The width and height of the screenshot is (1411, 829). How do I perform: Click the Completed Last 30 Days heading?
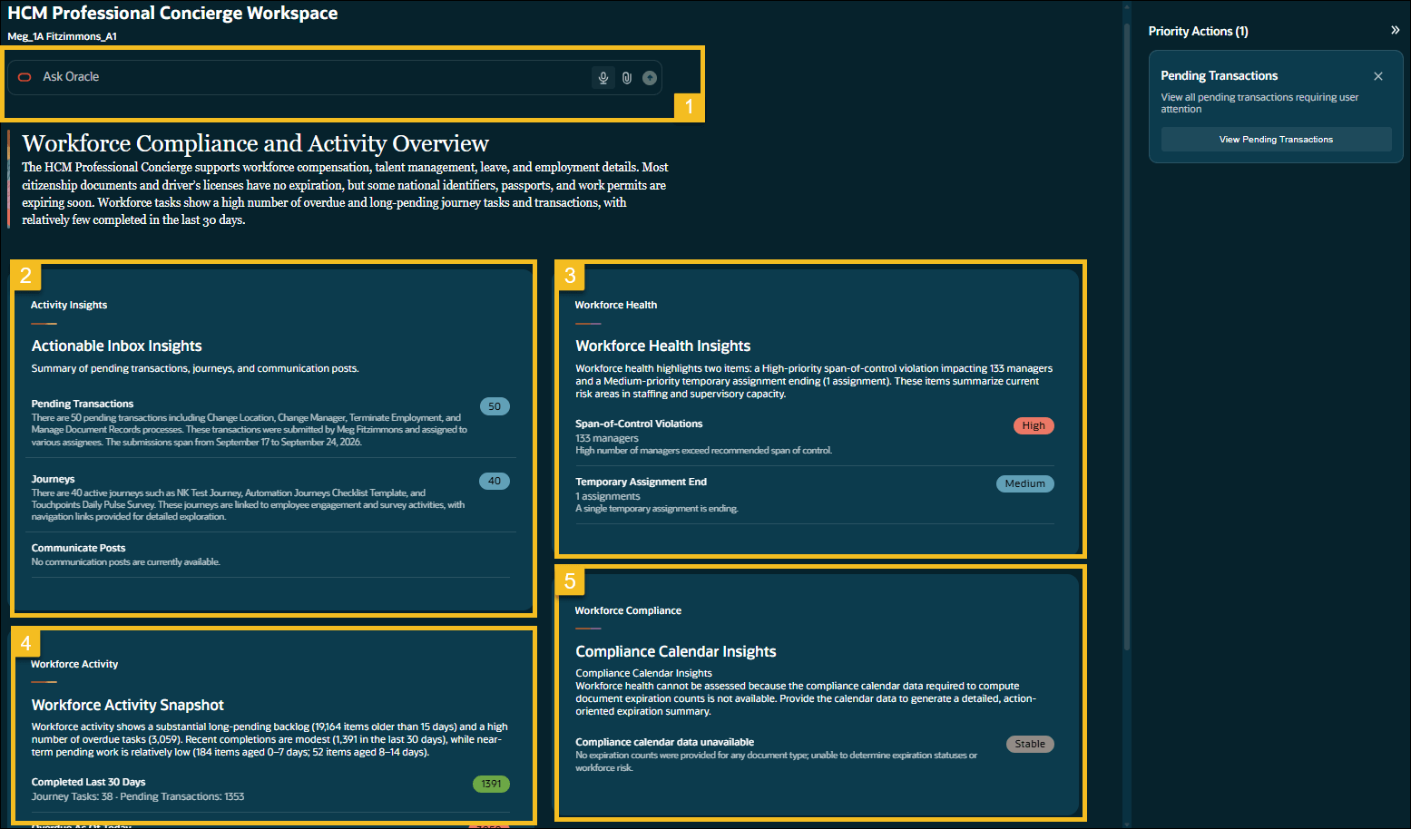coord(88,782)
